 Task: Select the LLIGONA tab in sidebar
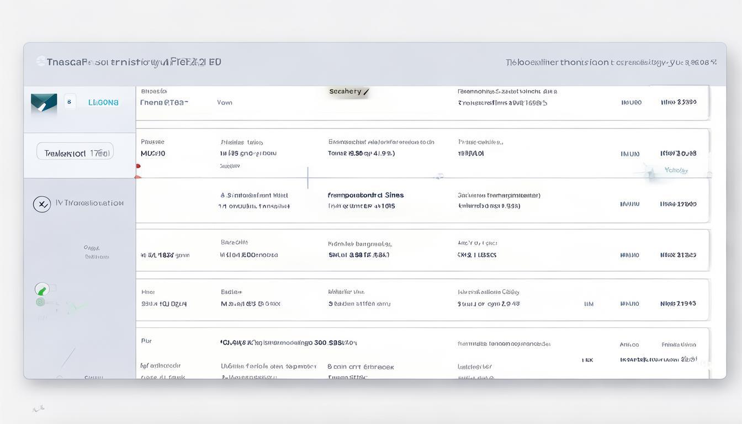[x=103, y=103]
